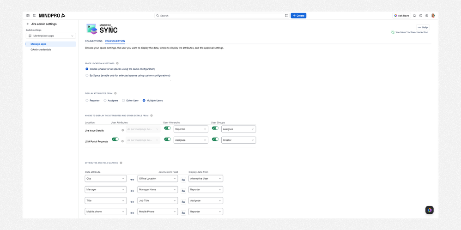This screenshot has width=461, height=230.
Task: Toggle User Groups for Jira Issue Details
Action: click(215, 128)
